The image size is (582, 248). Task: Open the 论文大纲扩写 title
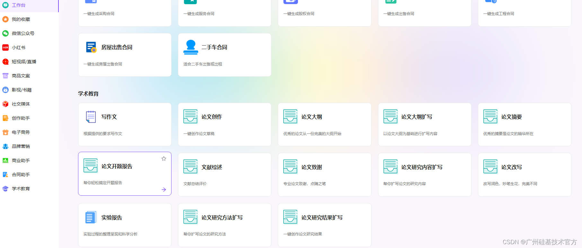pos(417,117)
